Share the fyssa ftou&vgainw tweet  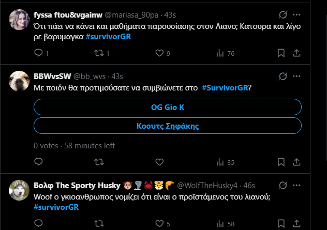[x=297, y=53]
